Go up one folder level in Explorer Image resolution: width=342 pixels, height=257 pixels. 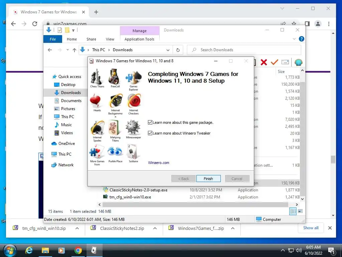click(x=74, y=50)
